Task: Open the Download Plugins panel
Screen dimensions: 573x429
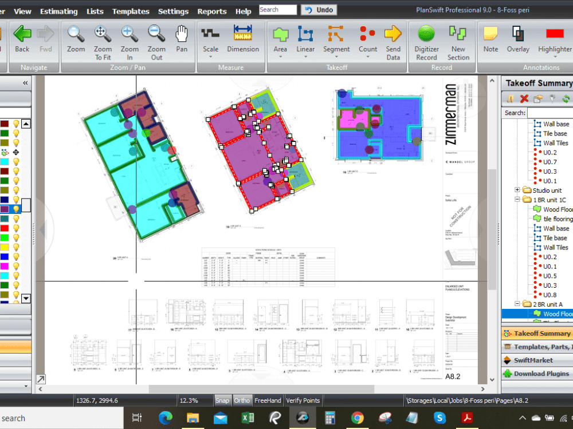Action: tap(537, 374)
